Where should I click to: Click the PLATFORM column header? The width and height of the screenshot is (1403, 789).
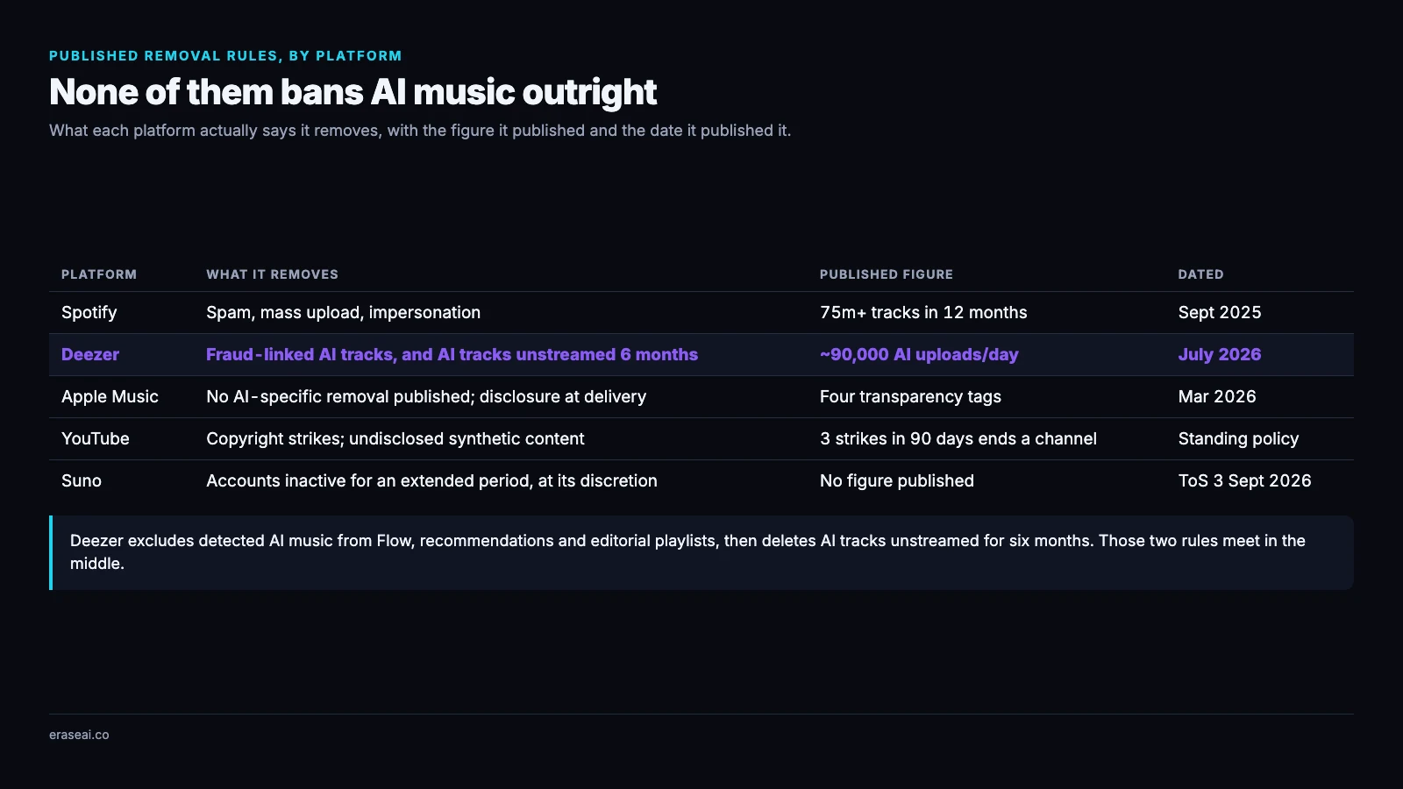point(99,274)
